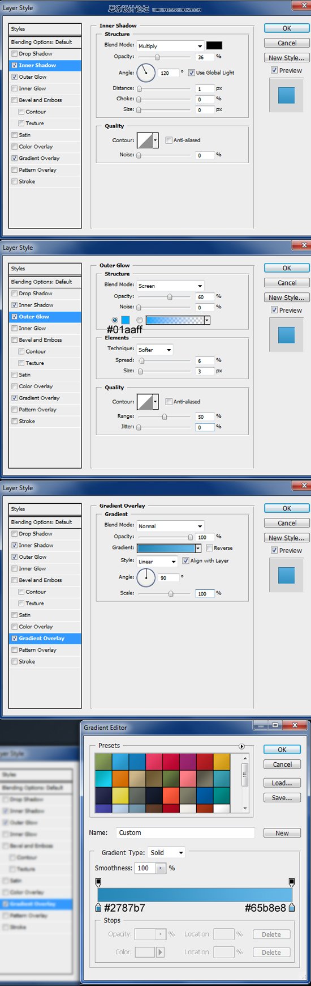Select the solid color radio in Outer Glow
Viewport: 311px width, 986px height.
click(x=115, y=320)
